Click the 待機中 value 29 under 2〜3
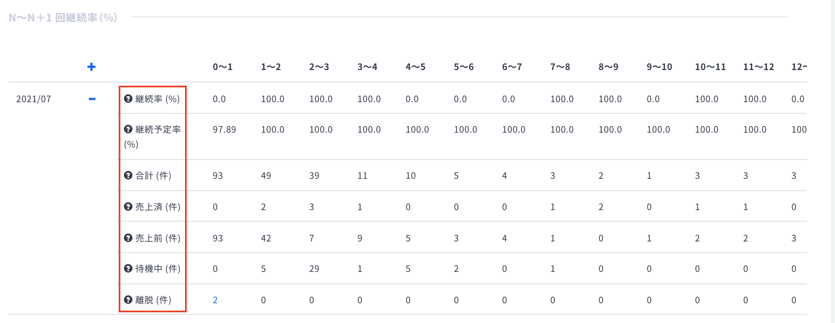The height and width of the screenshot is (323, 835). pos(314,269)
